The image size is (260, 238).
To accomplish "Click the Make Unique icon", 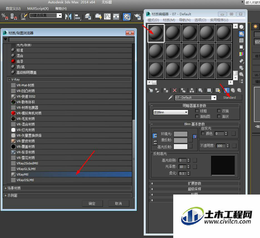I will point(192,90).
